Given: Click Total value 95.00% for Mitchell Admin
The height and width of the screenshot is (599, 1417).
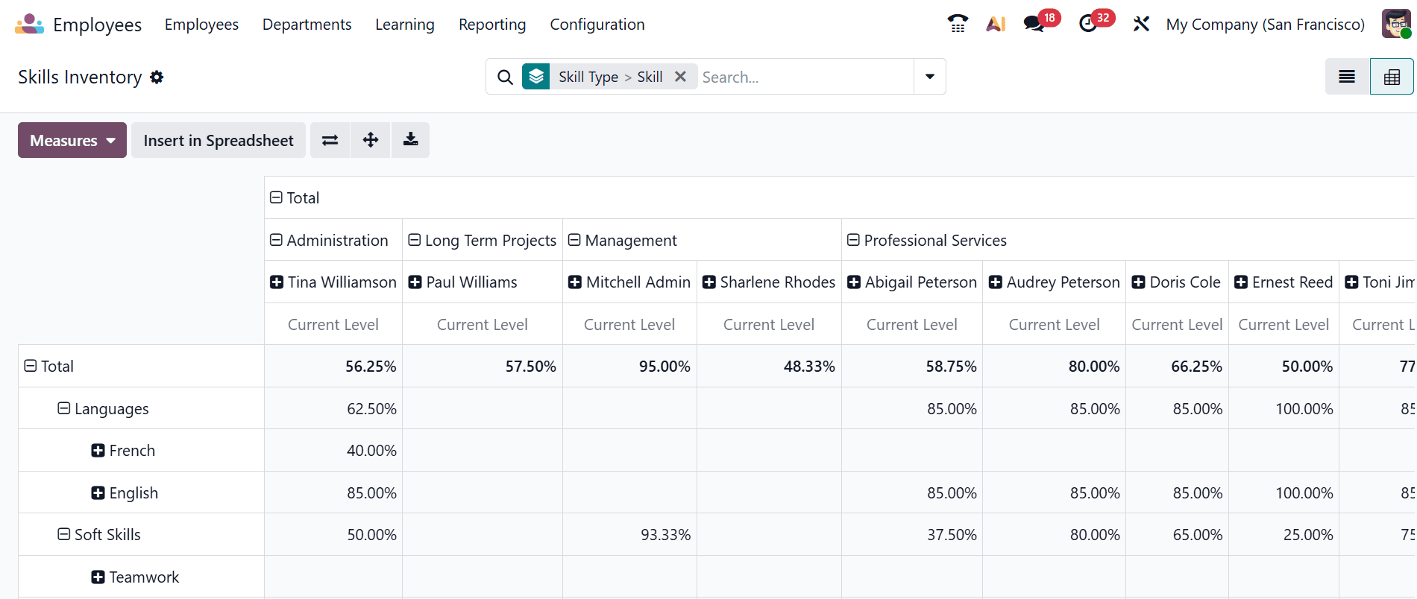Looking at the screenshot, I should click(x=629, y=366).
